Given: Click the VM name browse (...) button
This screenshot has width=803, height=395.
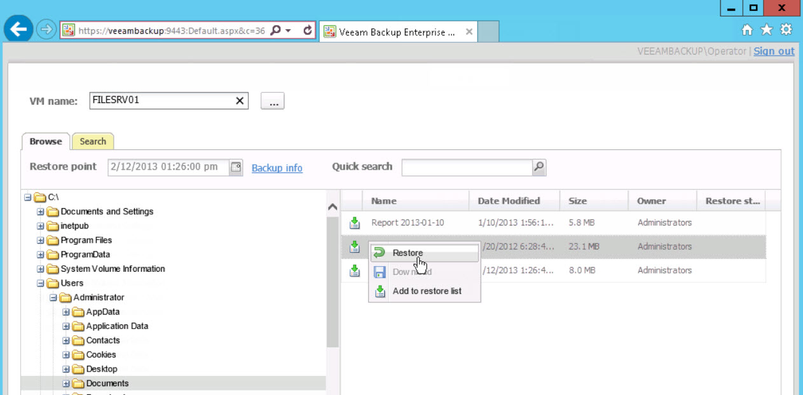Looking at the screenshot, I should coord(273,101).
